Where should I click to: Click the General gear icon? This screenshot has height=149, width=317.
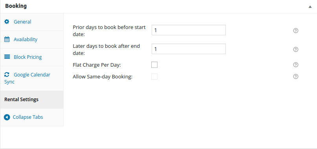point(7,22)
